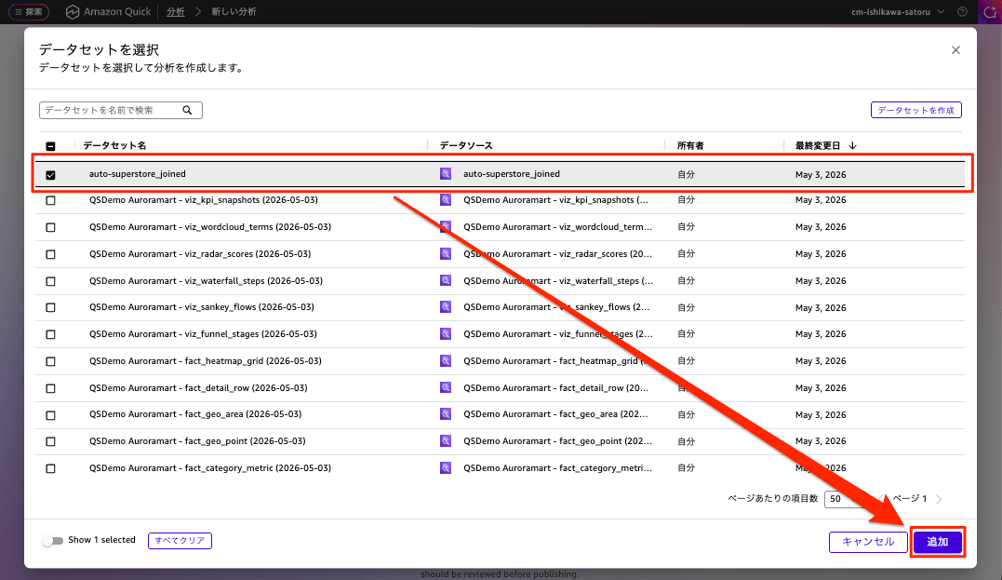
Task: Toggle Show 1 selected switch
Action: [53, 541]
